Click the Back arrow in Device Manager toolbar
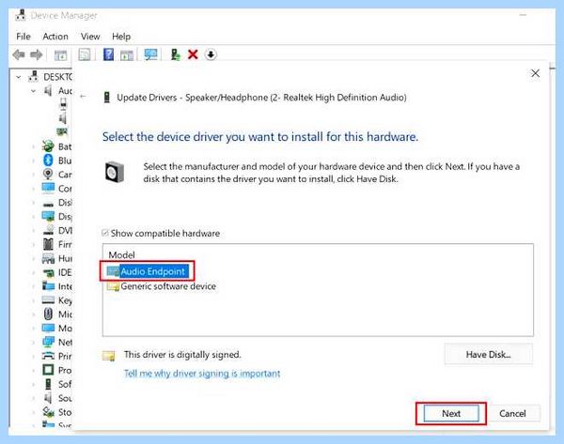 tap(19, 55)
